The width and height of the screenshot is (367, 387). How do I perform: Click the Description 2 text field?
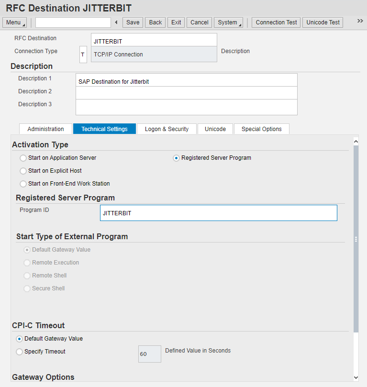[186, 93]
